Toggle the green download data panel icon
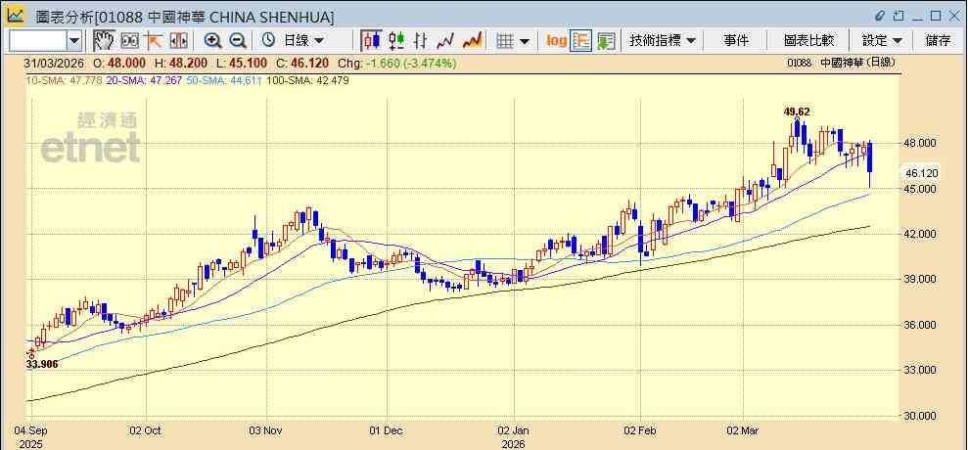Viewport: 968px width, 450px height. point(606,41)
